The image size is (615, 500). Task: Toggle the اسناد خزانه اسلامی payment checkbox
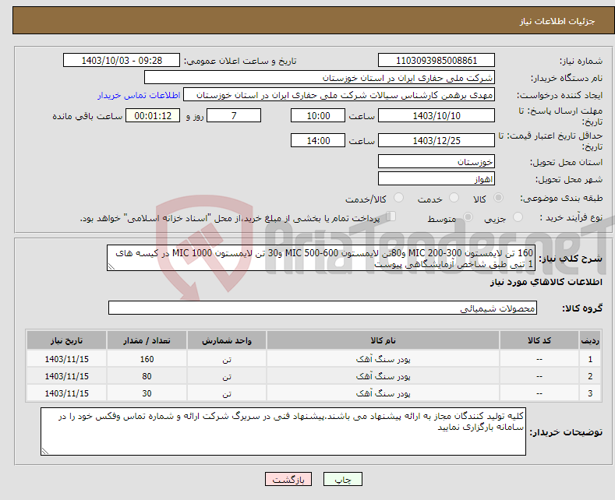click(391, 217)
